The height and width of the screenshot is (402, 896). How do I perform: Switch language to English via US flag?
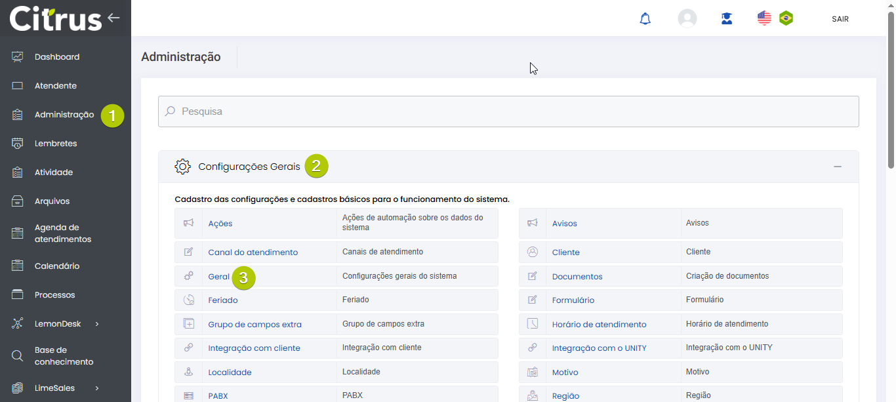click(x=764, y=18)
